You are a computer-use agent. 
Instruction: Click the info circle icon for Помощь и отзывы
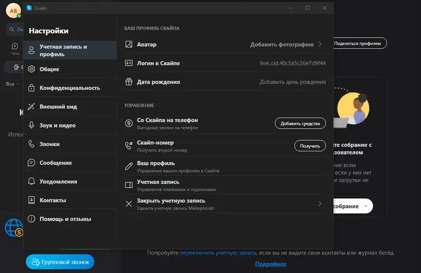coord(32,219)
